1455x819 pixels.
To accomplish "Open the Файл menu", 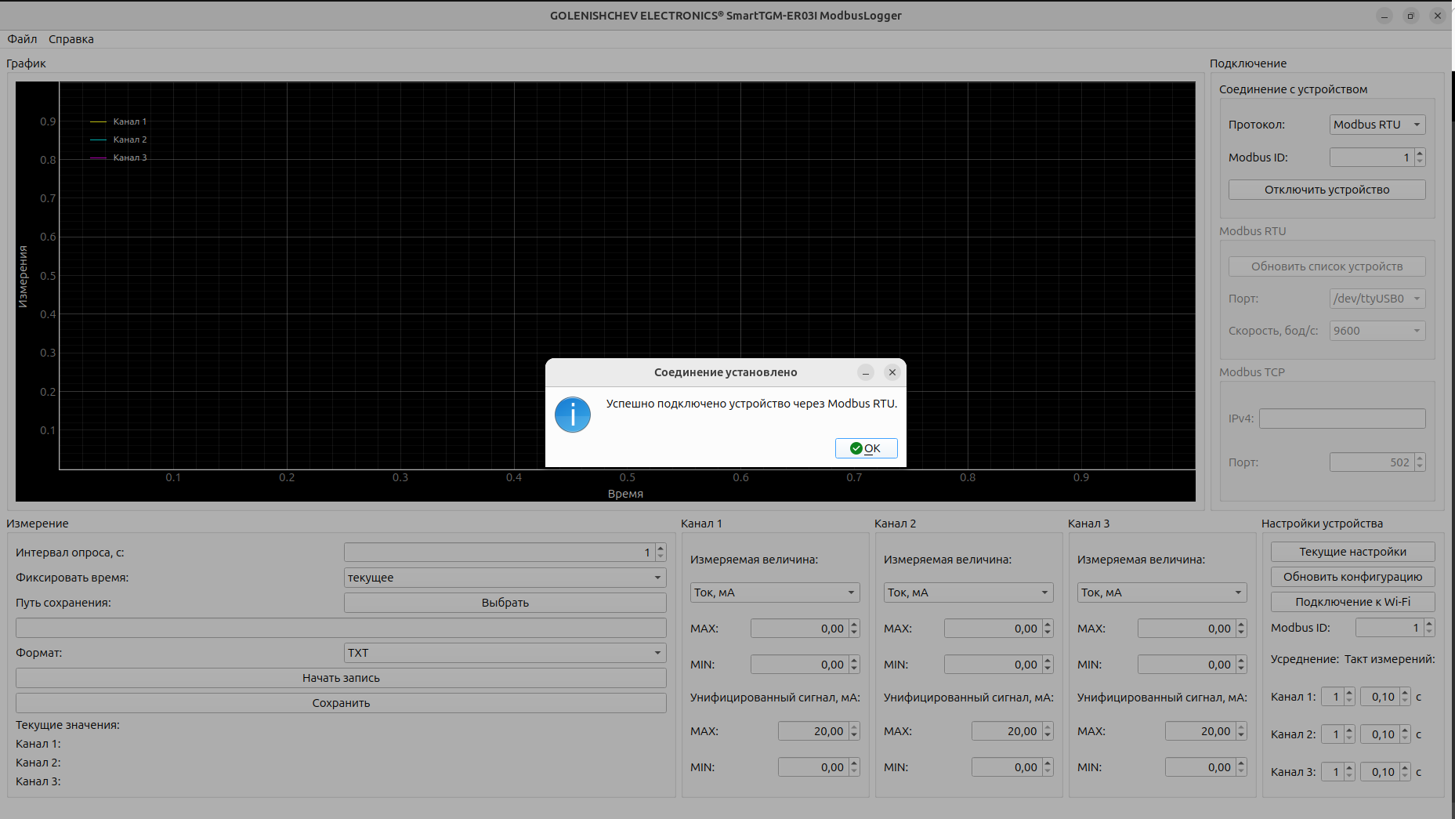I will [x=22, y=39].
